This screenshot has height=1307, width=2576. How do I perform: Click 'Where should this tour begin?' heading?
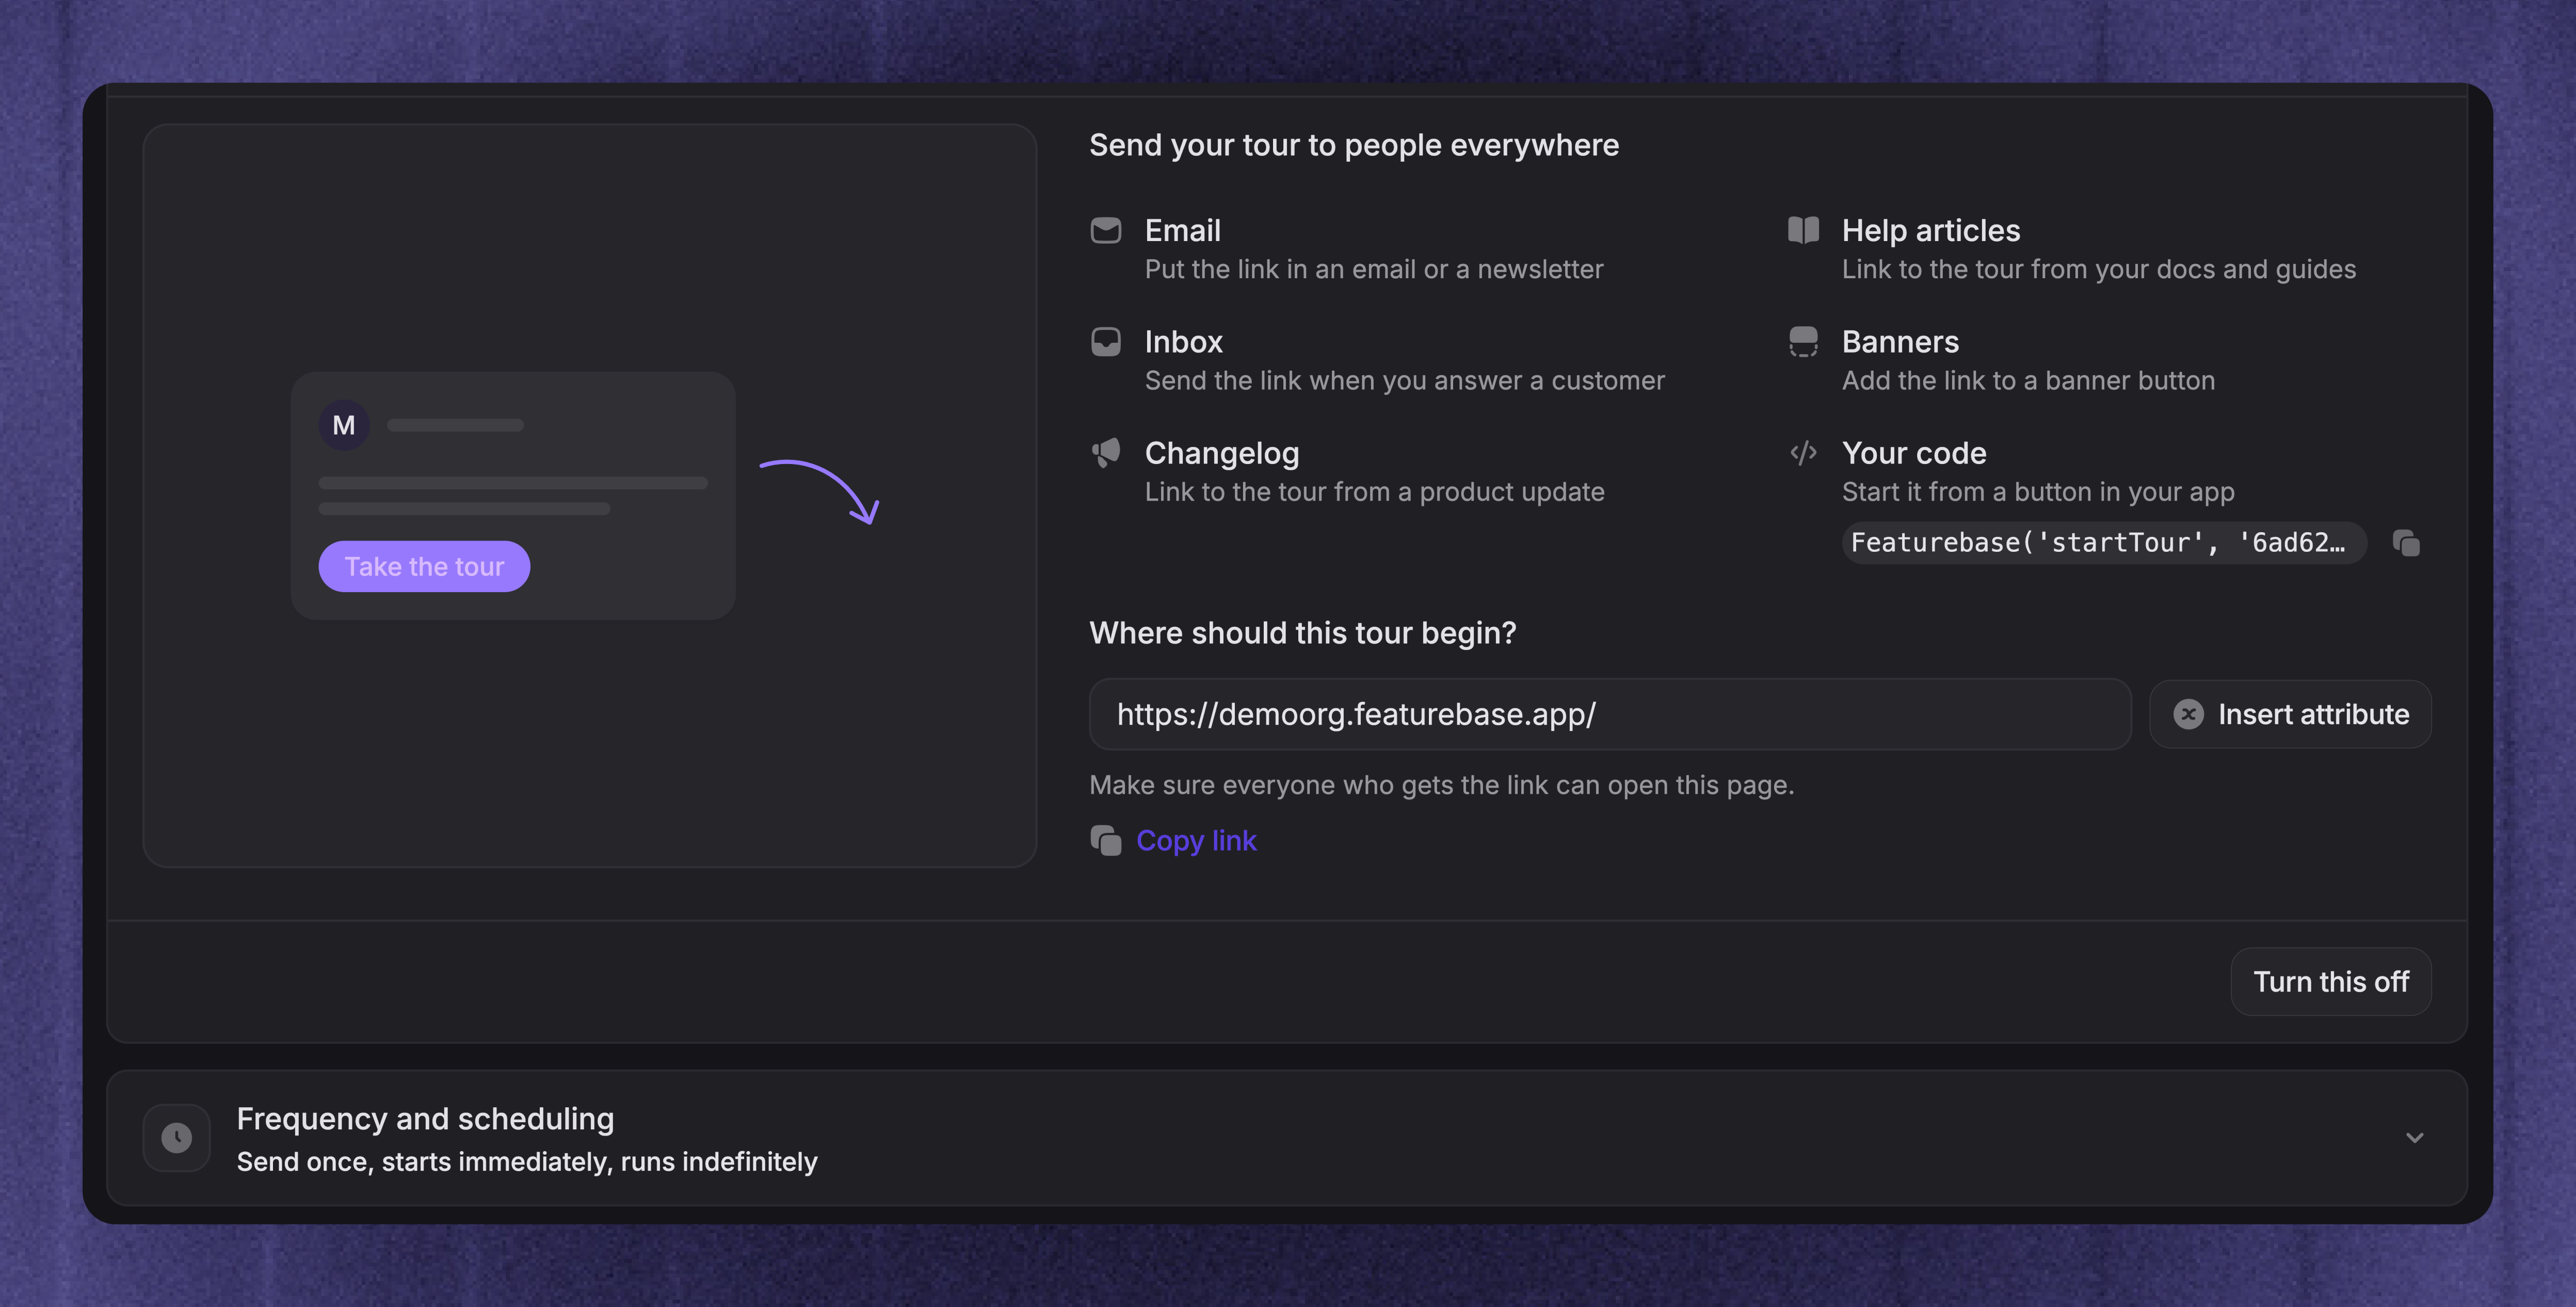[1303, 633]
